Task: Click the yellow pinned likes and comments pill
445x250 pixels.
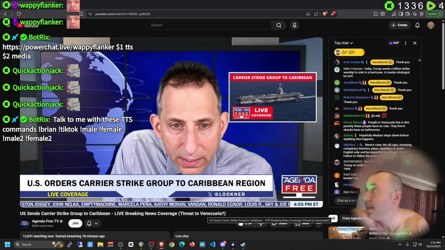Action: 349,52
